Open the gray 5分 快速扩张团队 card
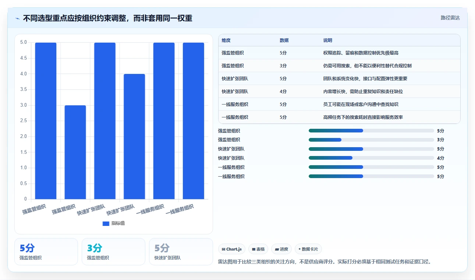The width and height of the screenshot is (475, 280). (x=181, y=252)
